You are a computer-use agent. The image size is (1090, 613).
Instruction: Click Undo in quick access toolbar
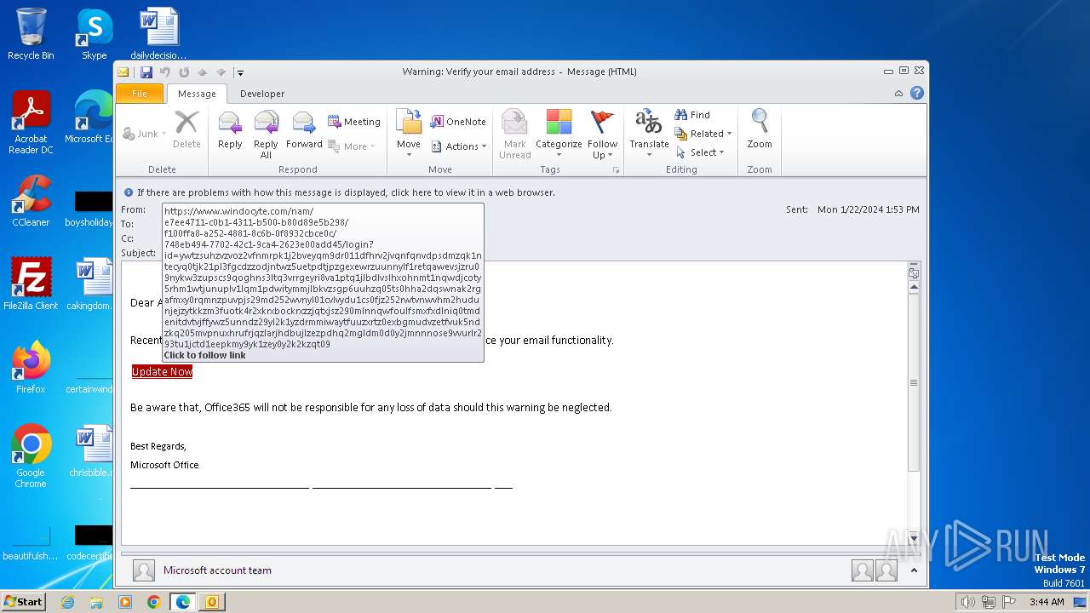[x=165, y=72]
